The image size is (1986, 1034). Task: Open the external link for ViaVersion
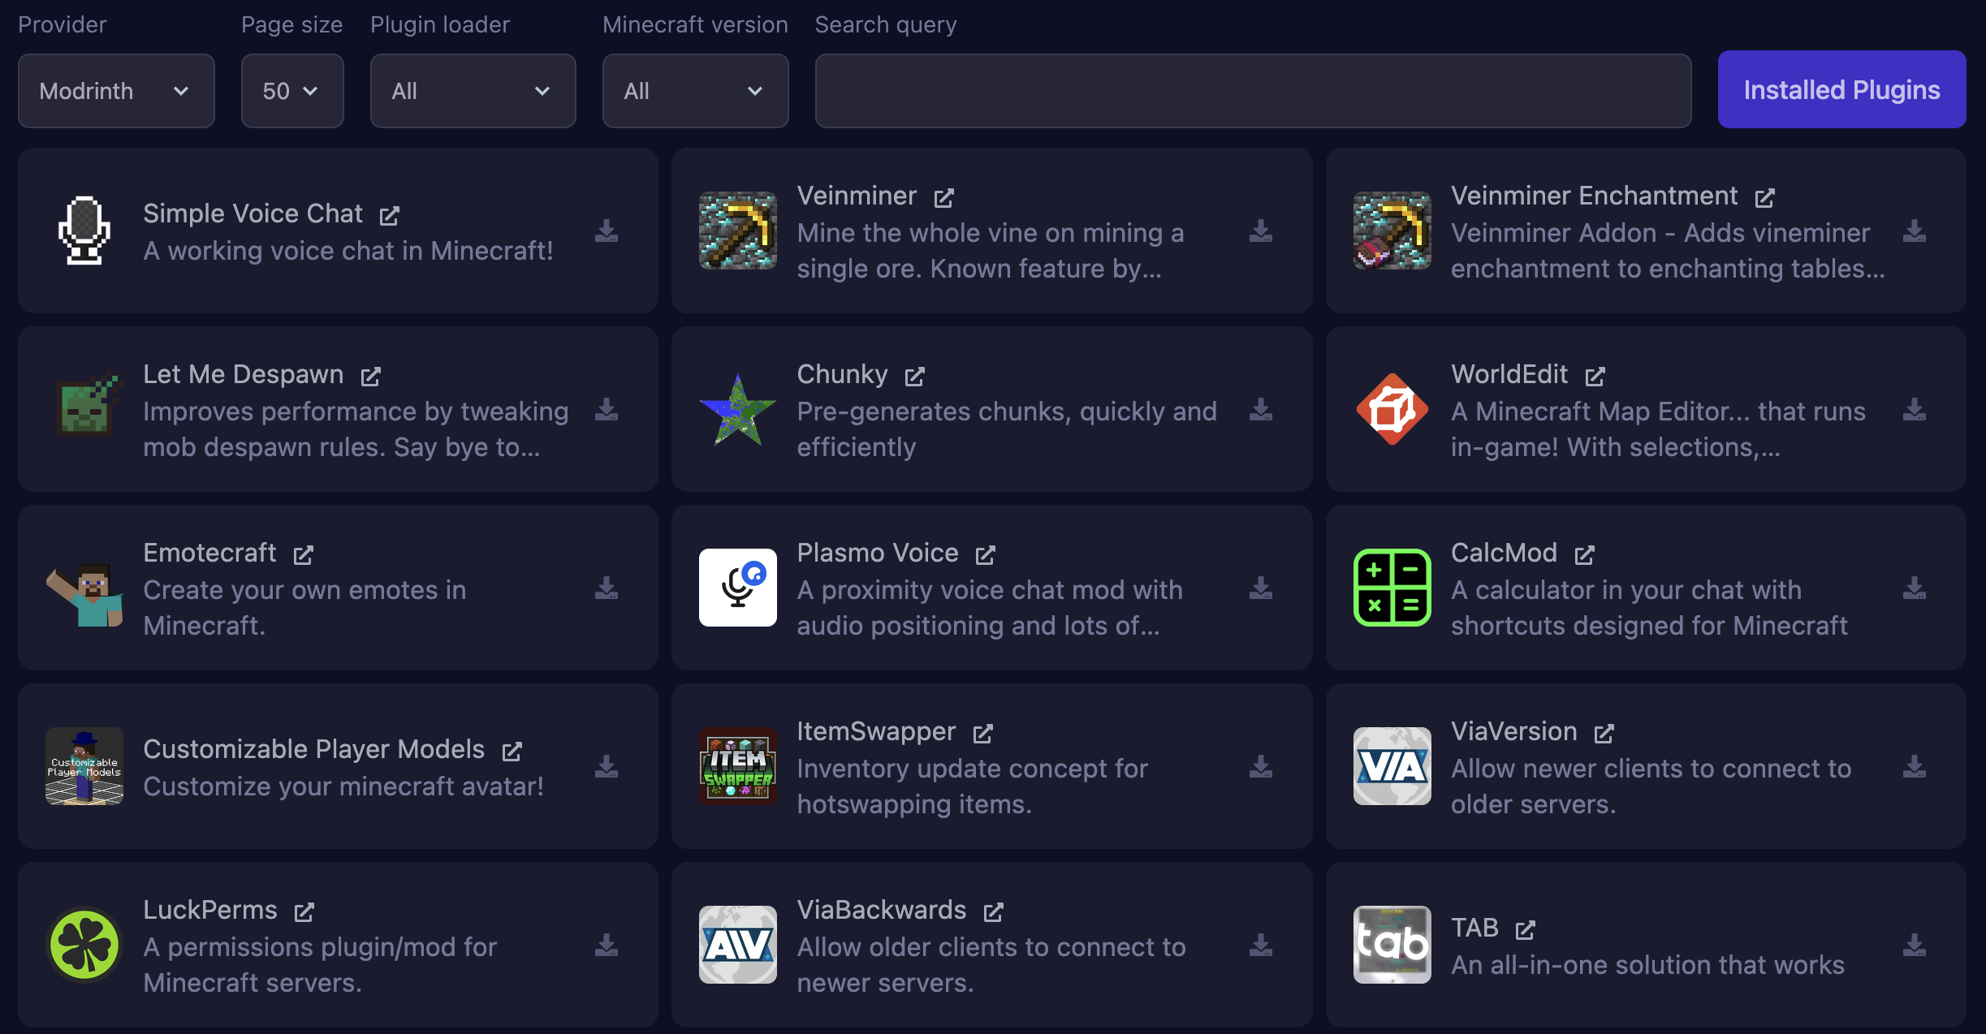point(1604,733)
